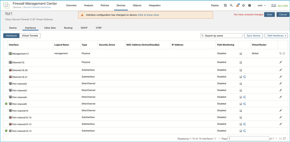Viewport: 290px width, 142px height.
Task: Go to the next page arrow
Action: pos(276,139)
